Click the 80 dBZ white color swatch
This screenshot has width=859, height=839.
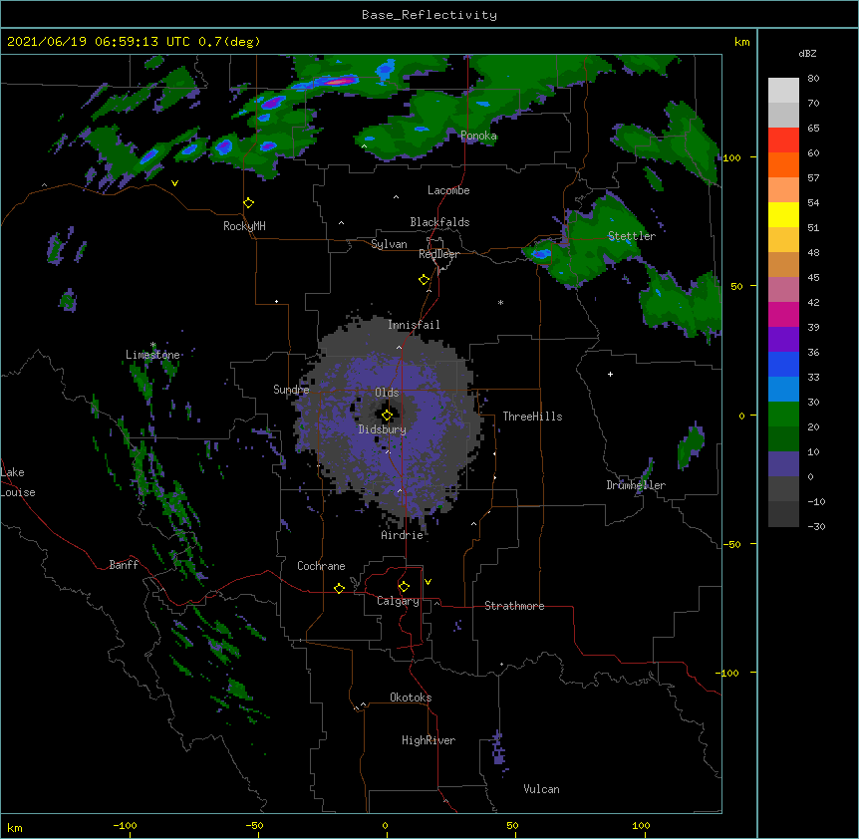point(783,91)
